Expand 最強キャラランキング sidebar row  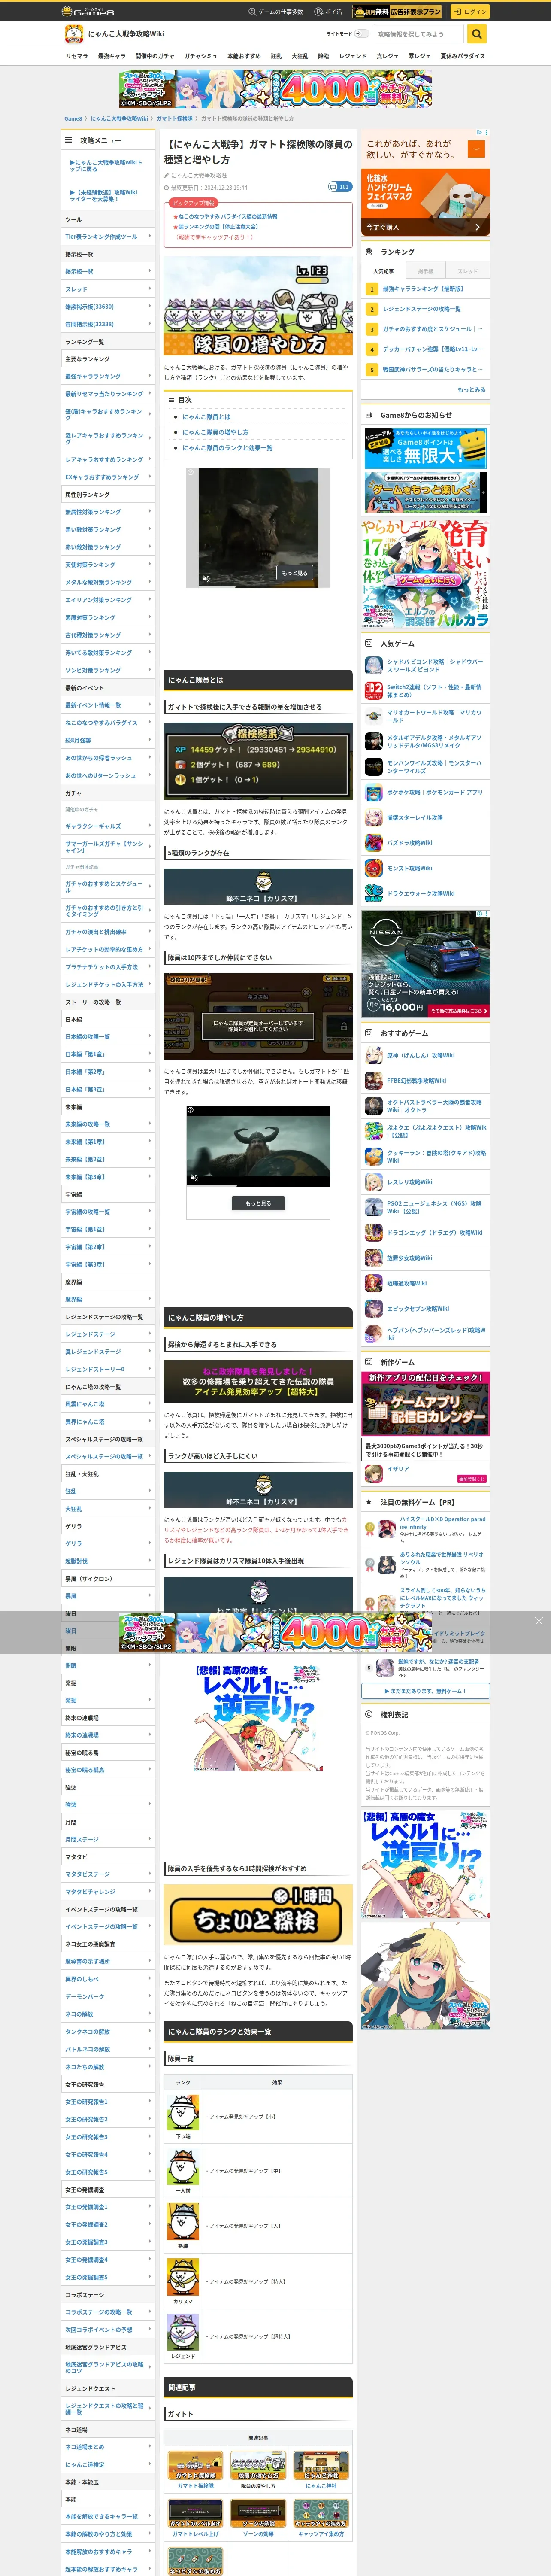108,376
